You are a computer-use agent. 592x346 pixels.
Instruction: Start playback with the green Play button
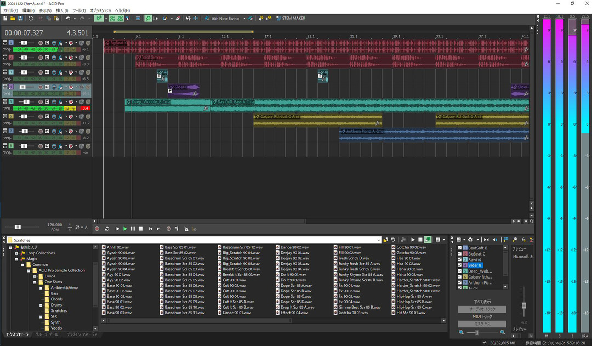point(125,229)
